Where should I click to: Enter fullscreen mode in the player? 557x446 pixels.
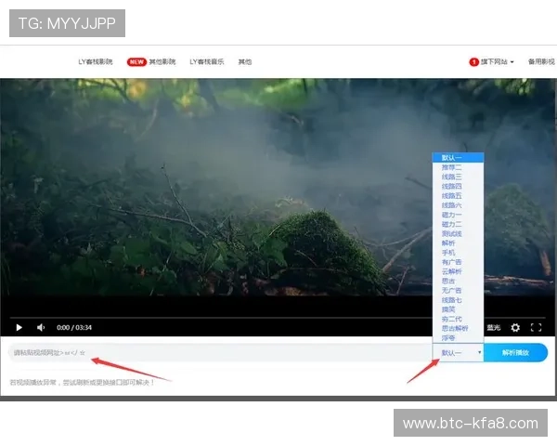(536, 327)
